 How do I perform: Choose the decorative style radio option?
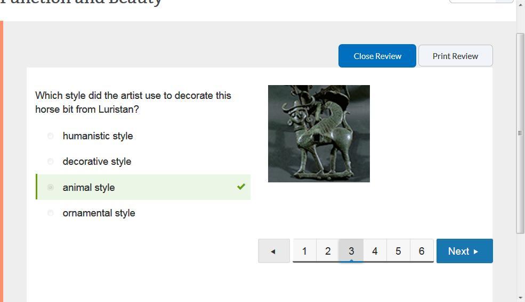(51, 162)
